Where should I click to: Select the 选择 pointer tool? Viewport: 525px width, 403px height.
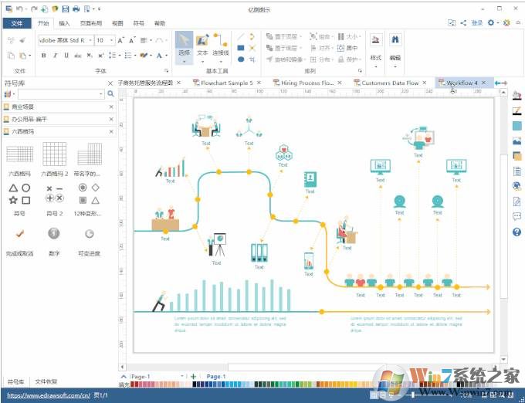pyautogui.click(x=184, y=48)
